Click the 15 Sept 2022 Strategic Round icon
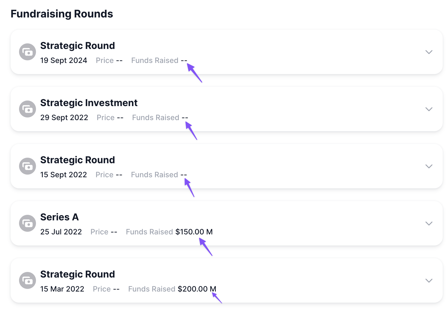The image size is (448, 309). click(28, 166)
